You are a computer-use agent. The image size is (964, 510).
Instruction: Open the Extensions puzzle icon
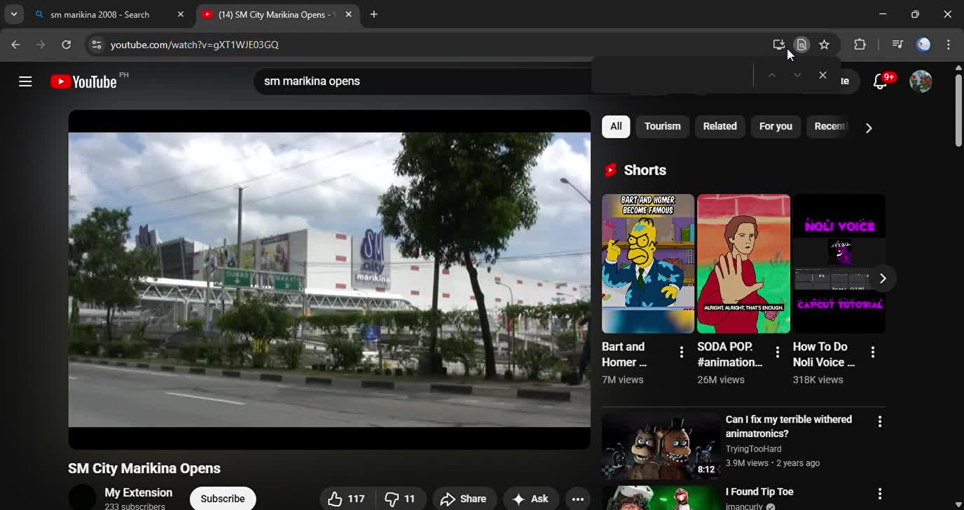click(x=860, y=44)
